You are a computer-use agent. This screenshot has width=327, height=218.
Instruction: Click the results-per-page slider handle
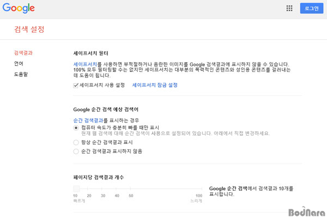pos(76,189)
